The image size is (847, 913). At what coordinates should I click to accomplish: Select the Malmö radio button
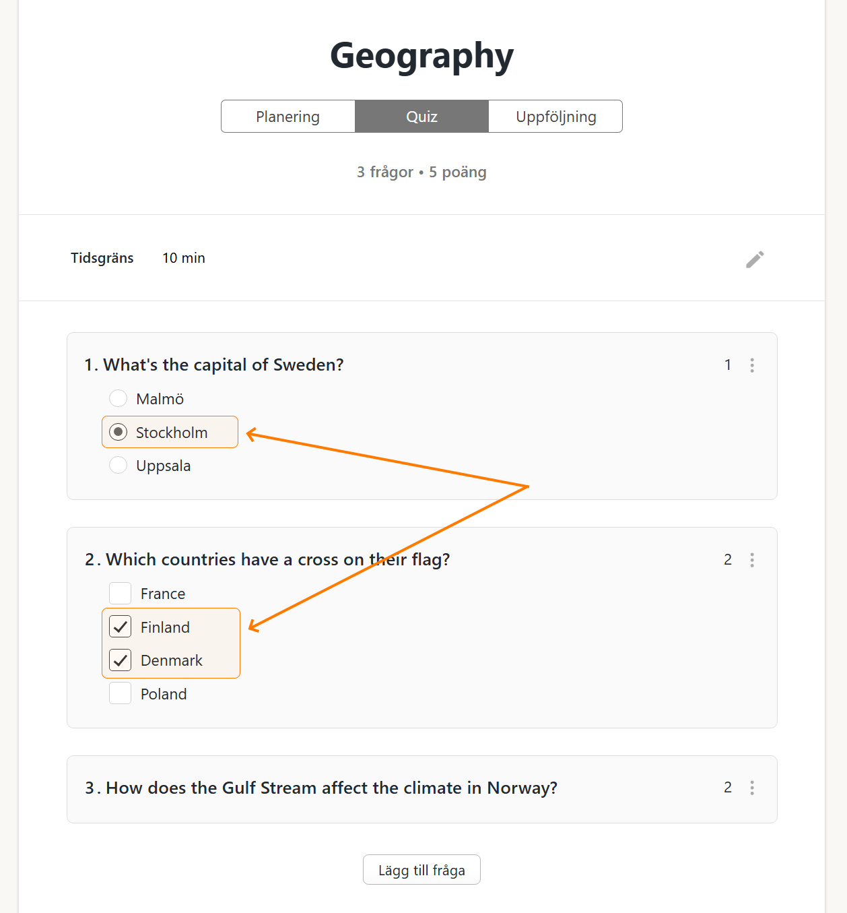118,398
